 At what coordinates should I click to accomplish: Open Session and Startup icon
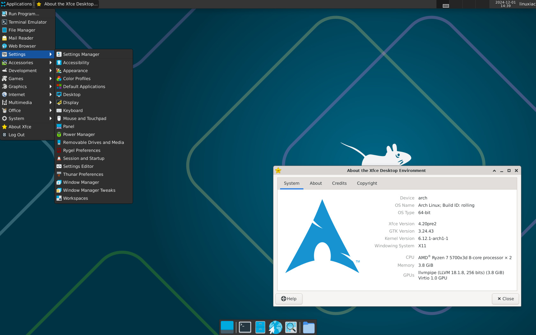pos(59,158)
